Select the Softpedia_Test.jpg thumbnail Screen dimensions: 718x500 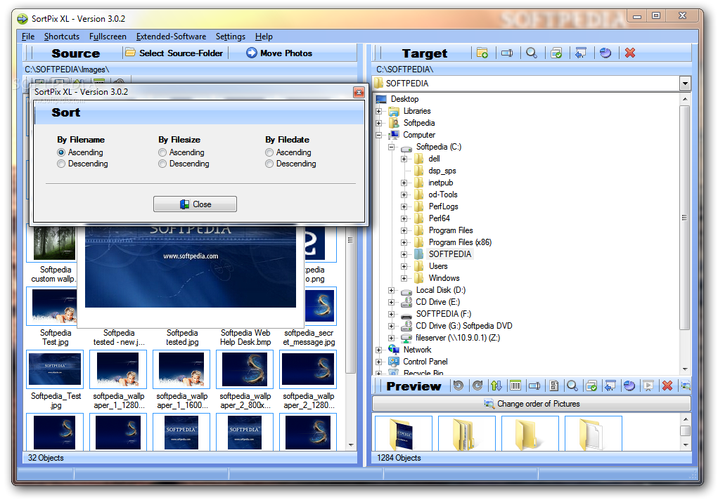pos(56,369)
